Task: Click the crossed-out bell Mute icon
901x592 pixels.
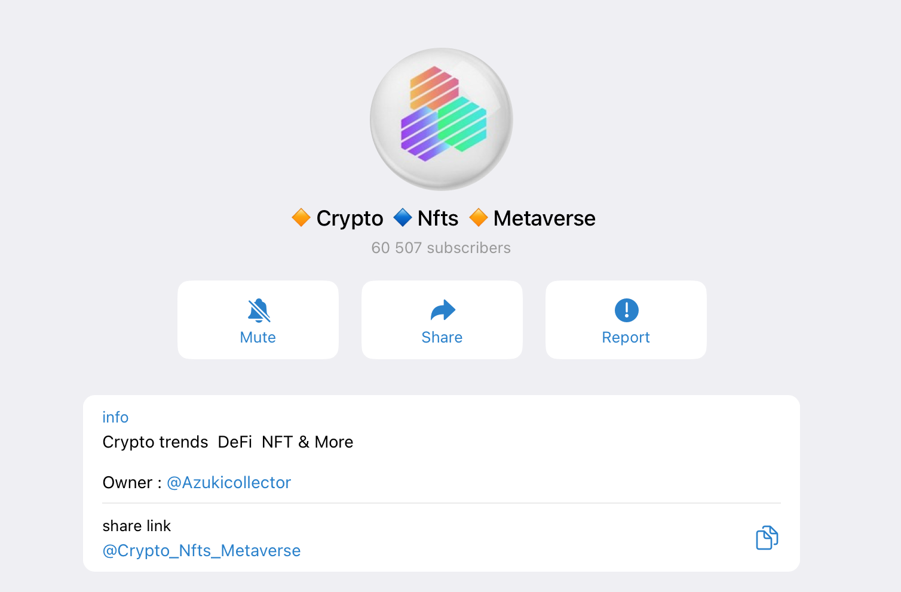Action: click(x=259, y=310)
